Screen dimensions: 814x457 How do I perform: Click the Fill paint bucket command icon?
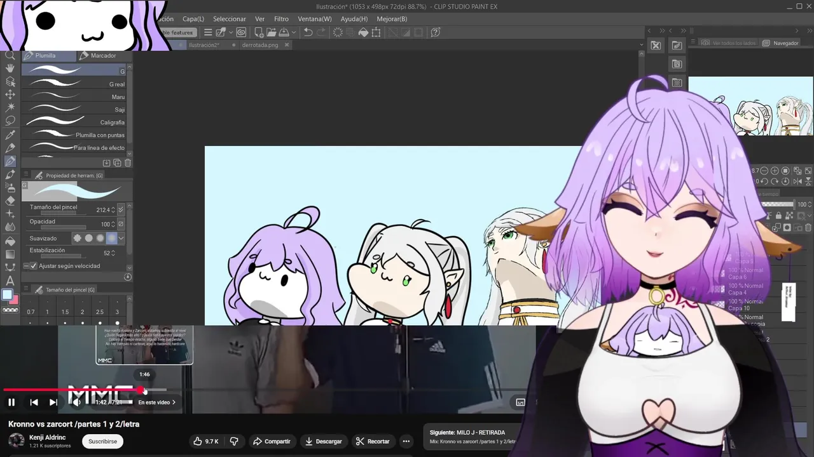point(363,32)
